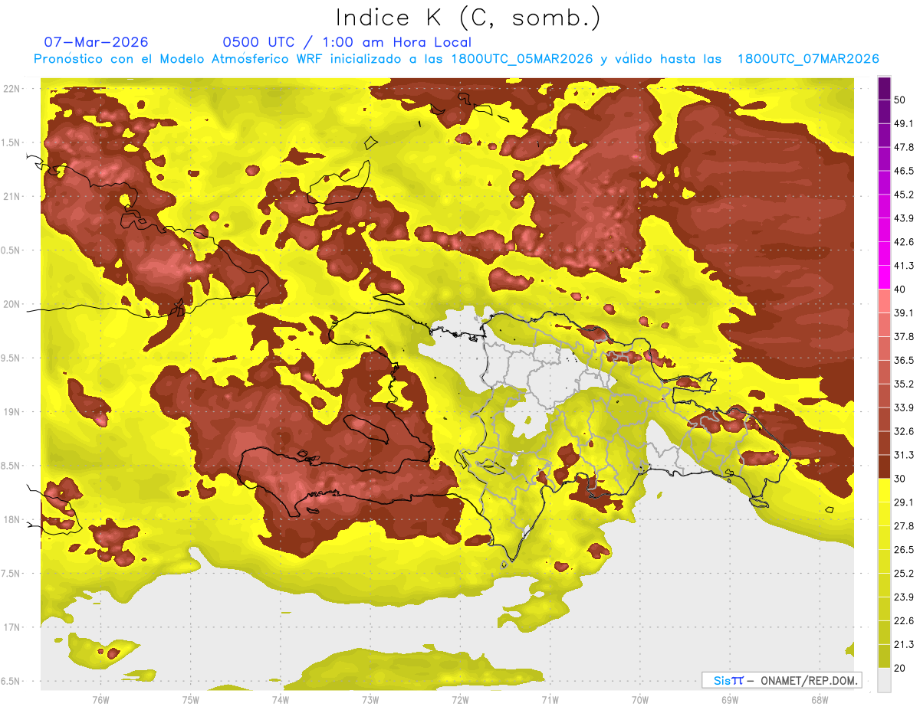Click the magenta segment between 40 and 41.3
Viewport: 920px width, 710px height.
pyautogui.click(x=884, y=277)
